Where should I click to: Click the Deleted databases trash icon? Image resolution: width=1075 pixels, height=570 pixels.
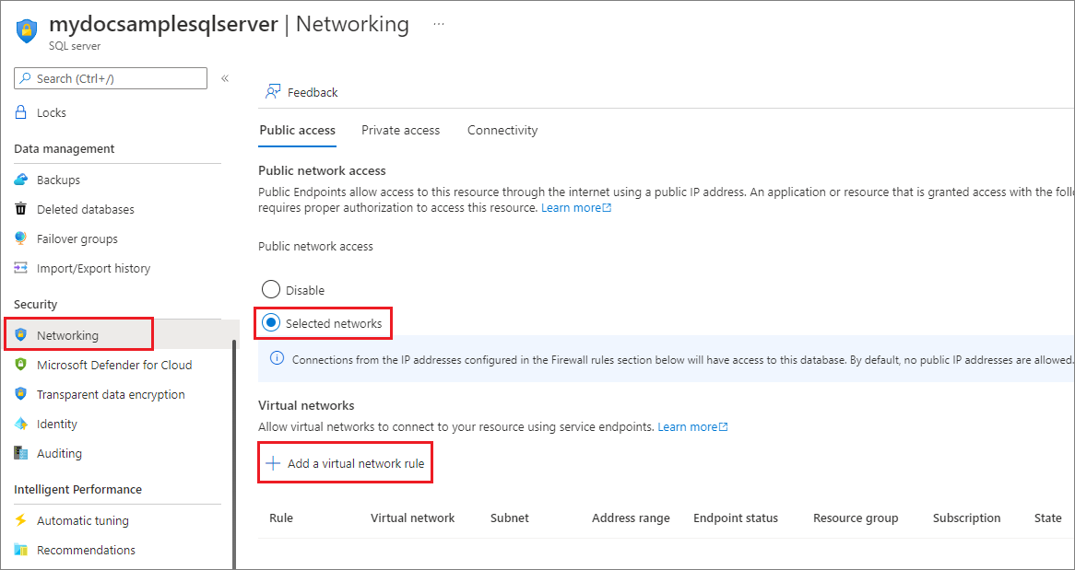coord(21,209)
